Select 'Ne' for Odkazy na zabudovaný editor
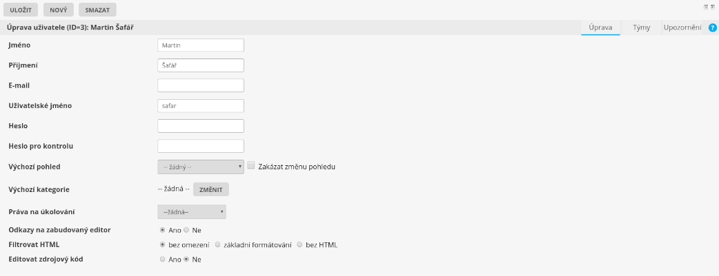Viewport: 719px width, 276px height. point(186,230)
